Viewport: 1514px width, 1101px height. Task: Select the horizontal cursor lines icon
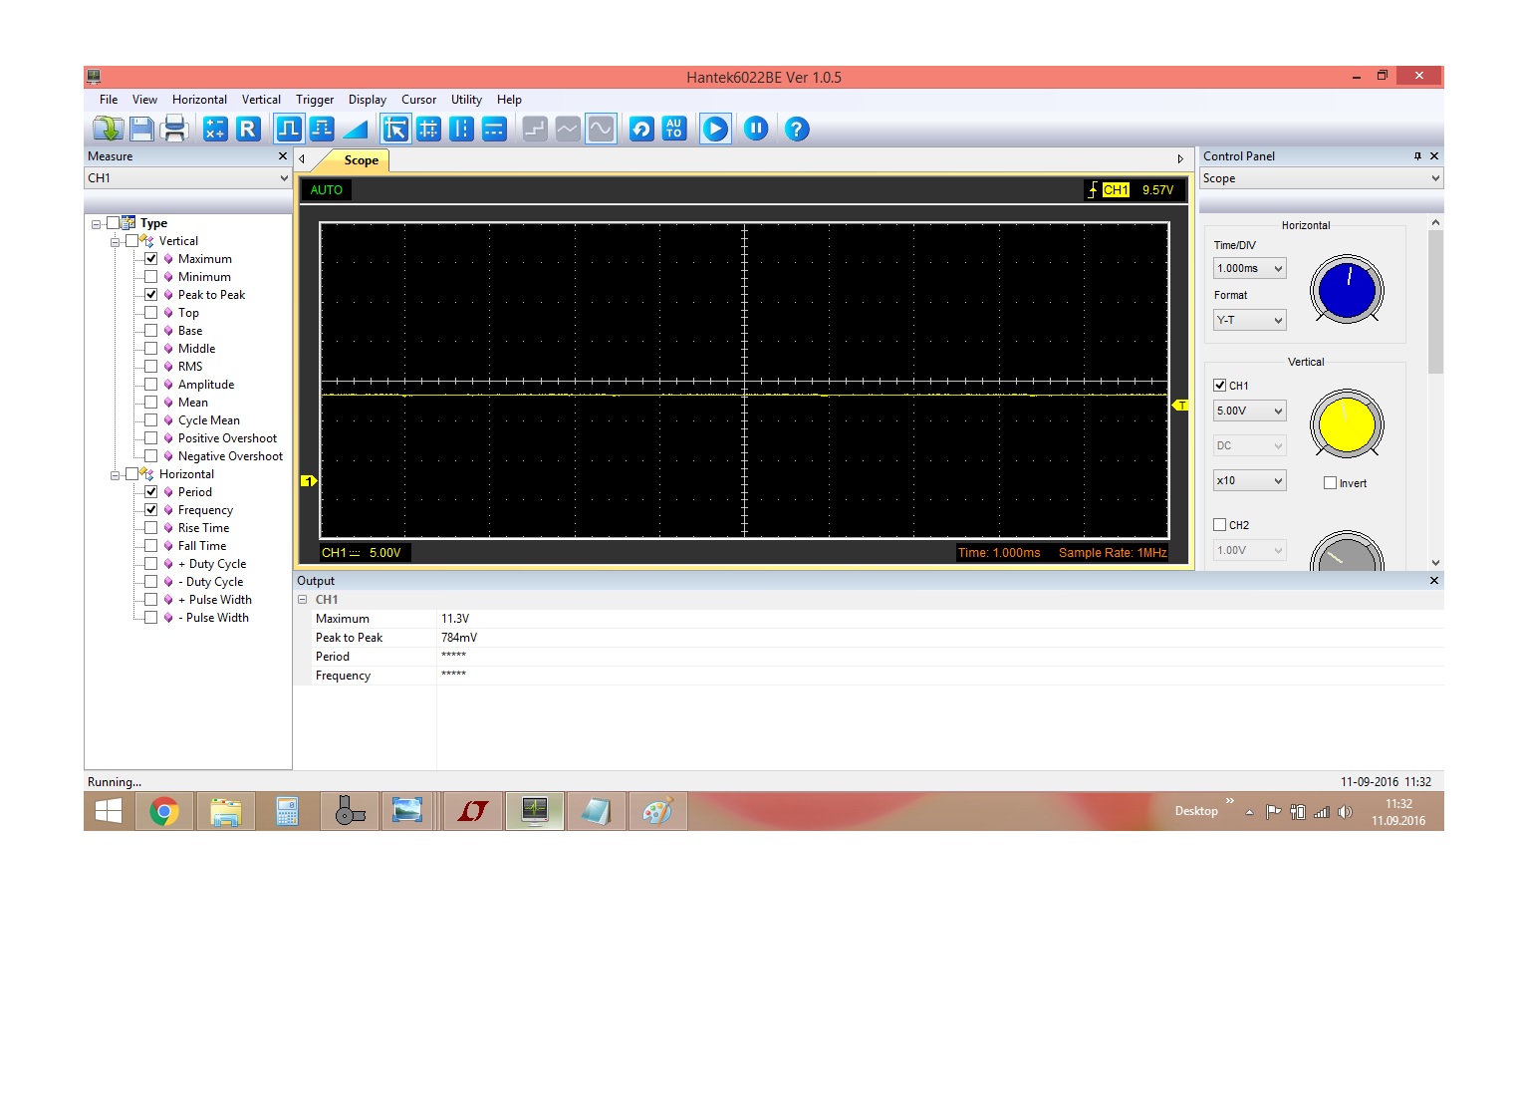[494, 129]
